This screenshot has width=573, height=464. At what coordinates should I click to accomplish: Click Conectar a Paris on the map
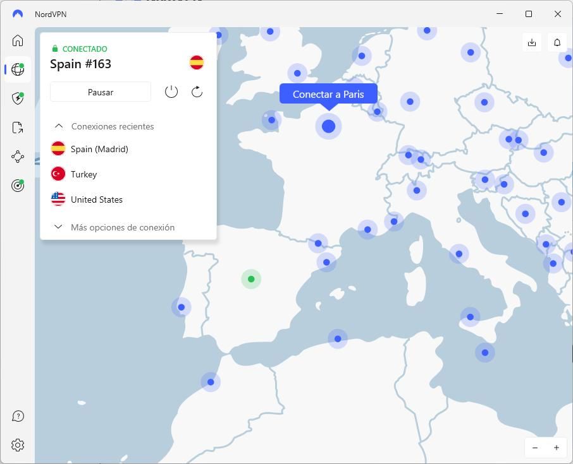click(x=328, y=93)
